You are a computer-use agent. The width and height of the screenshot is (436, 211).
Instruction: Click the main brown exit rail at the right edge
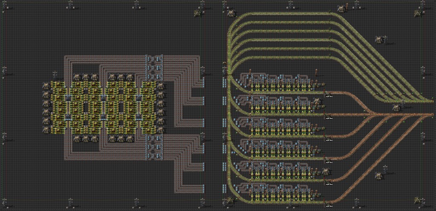click(x=428, y=114)
